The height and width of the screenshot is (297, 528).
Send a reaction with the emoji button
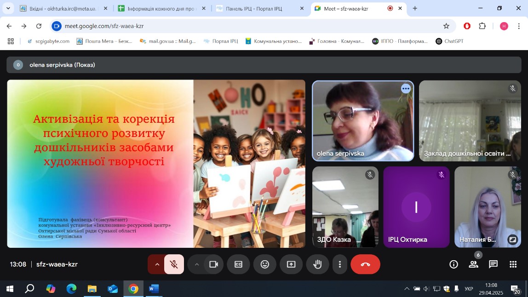265,264
